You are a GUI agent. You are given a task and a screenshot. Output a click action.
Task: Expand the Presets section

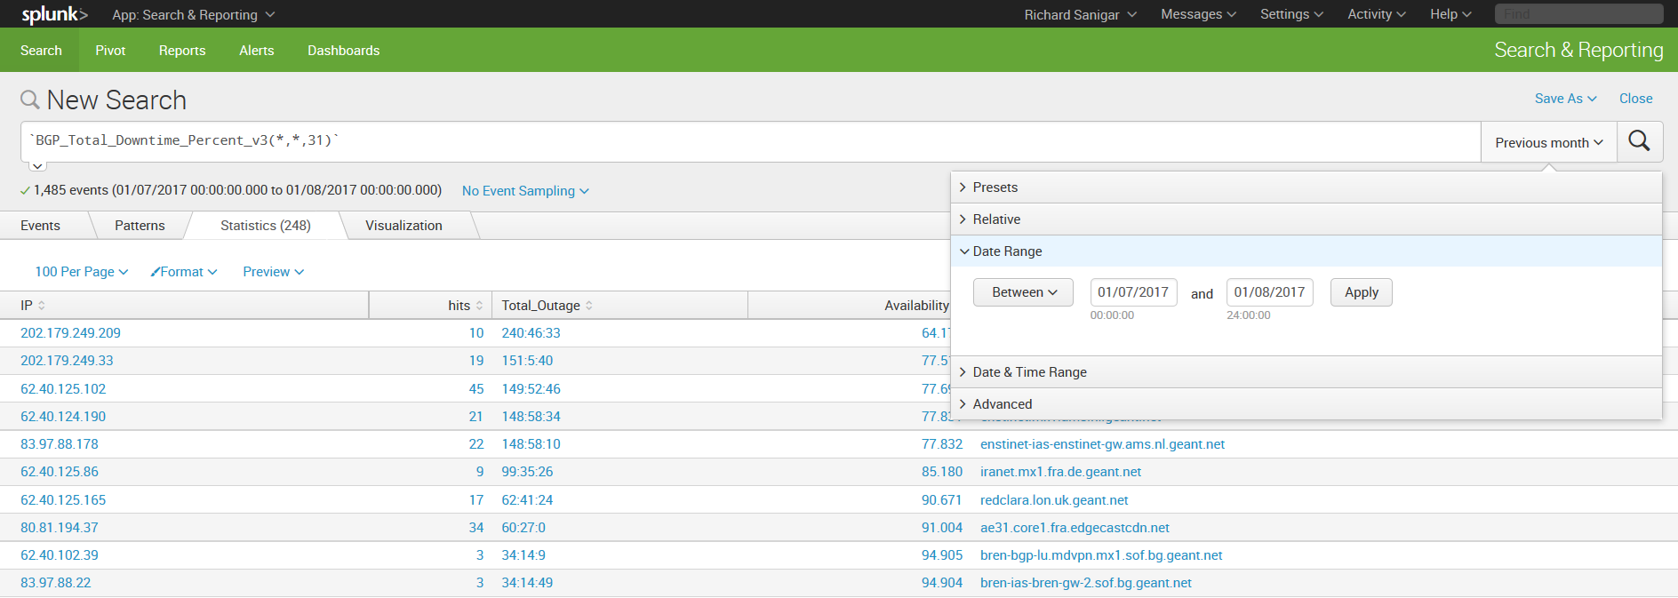tap(995, 187)
